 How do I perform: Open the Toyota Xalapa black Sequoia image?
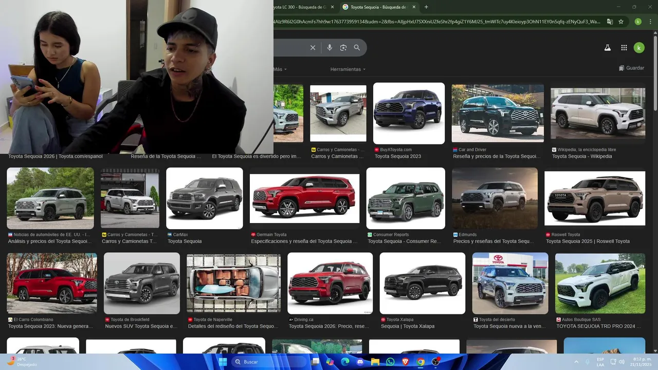click(423, 283)
